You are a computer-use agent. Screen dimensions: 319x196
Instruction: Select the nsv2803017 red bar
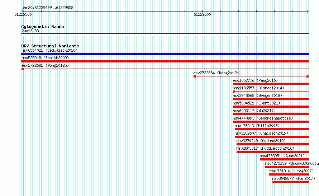pos(273,152)
